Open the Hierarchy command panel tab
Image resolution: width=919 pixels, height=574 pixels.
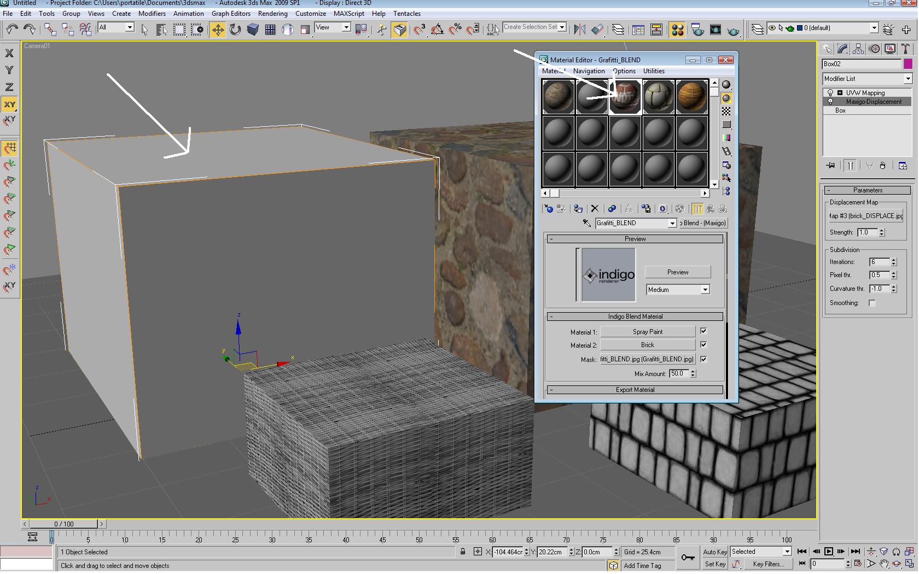(x=858, y=49)
